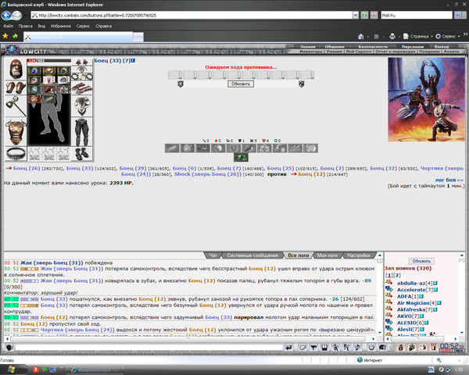Click the chat filter funnel icon
The width and height of the screenshot is (469, 375).
tap(313, 347)
